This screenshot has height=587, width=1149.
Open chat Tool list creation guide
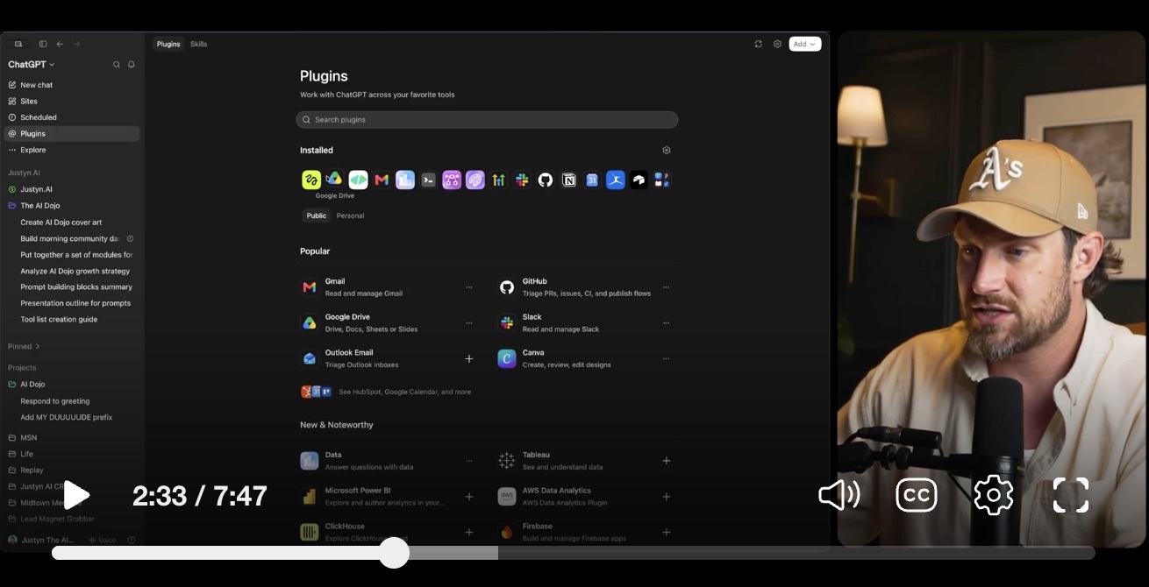click(59, 320)
